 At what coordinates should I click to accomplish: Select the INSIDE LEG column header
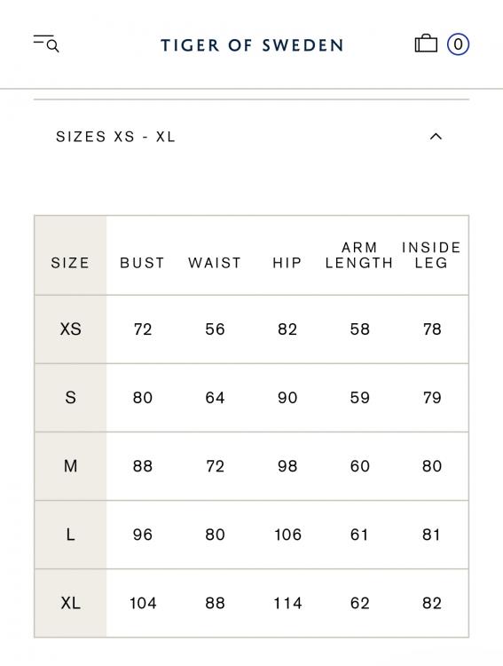point(432,255)
